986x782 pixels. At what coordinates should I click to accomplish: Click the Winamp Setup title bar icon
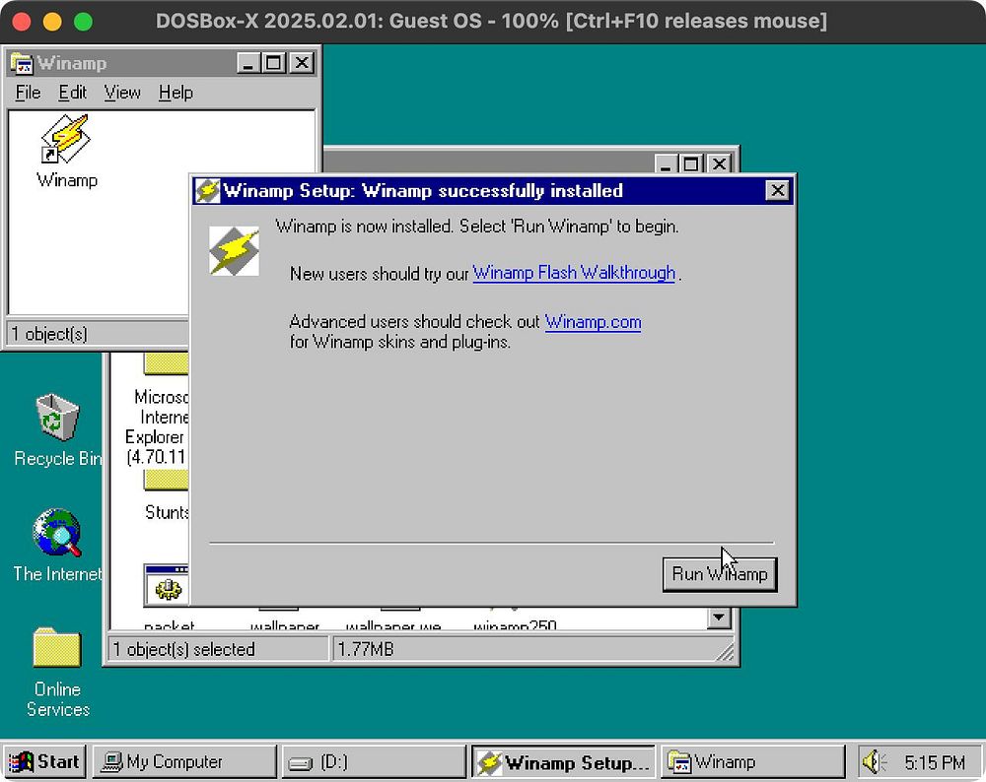207,190
